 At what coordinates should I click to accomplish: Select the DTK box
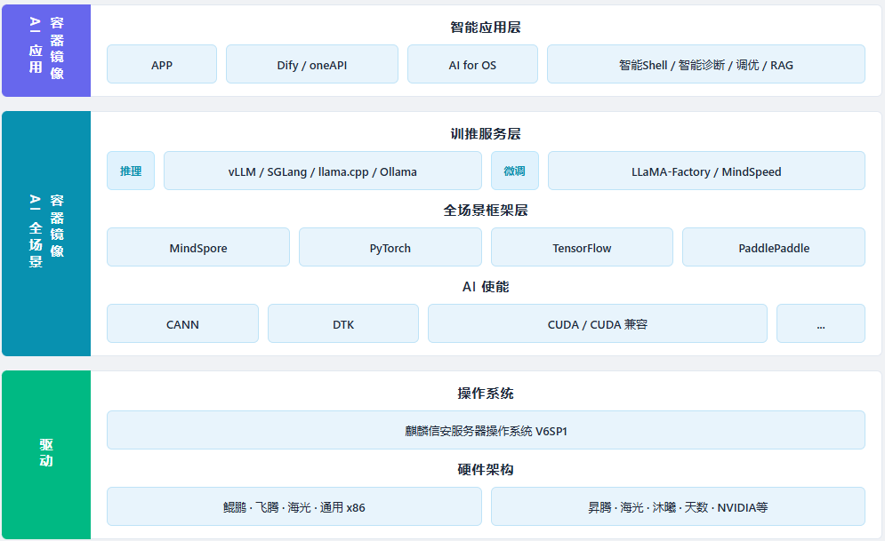[343, 323]
